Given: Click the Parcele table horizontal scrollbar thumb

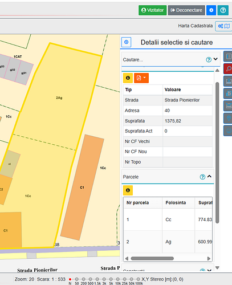Looking at the screenshot, I should click(x=152, y=258).
